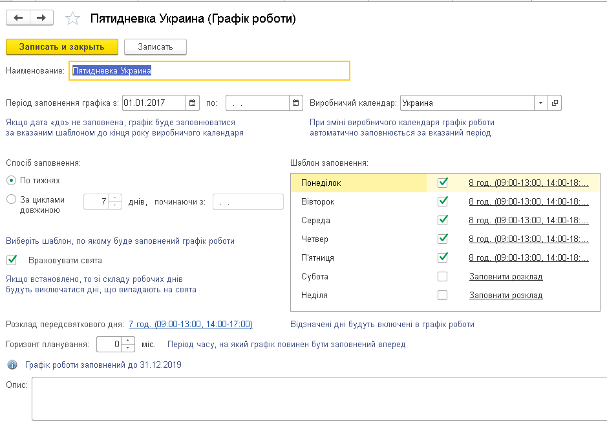The height and width of the screenshot is (442, 607).
Task: Click the cycle length field showing 7
Action: pos(96,201)
